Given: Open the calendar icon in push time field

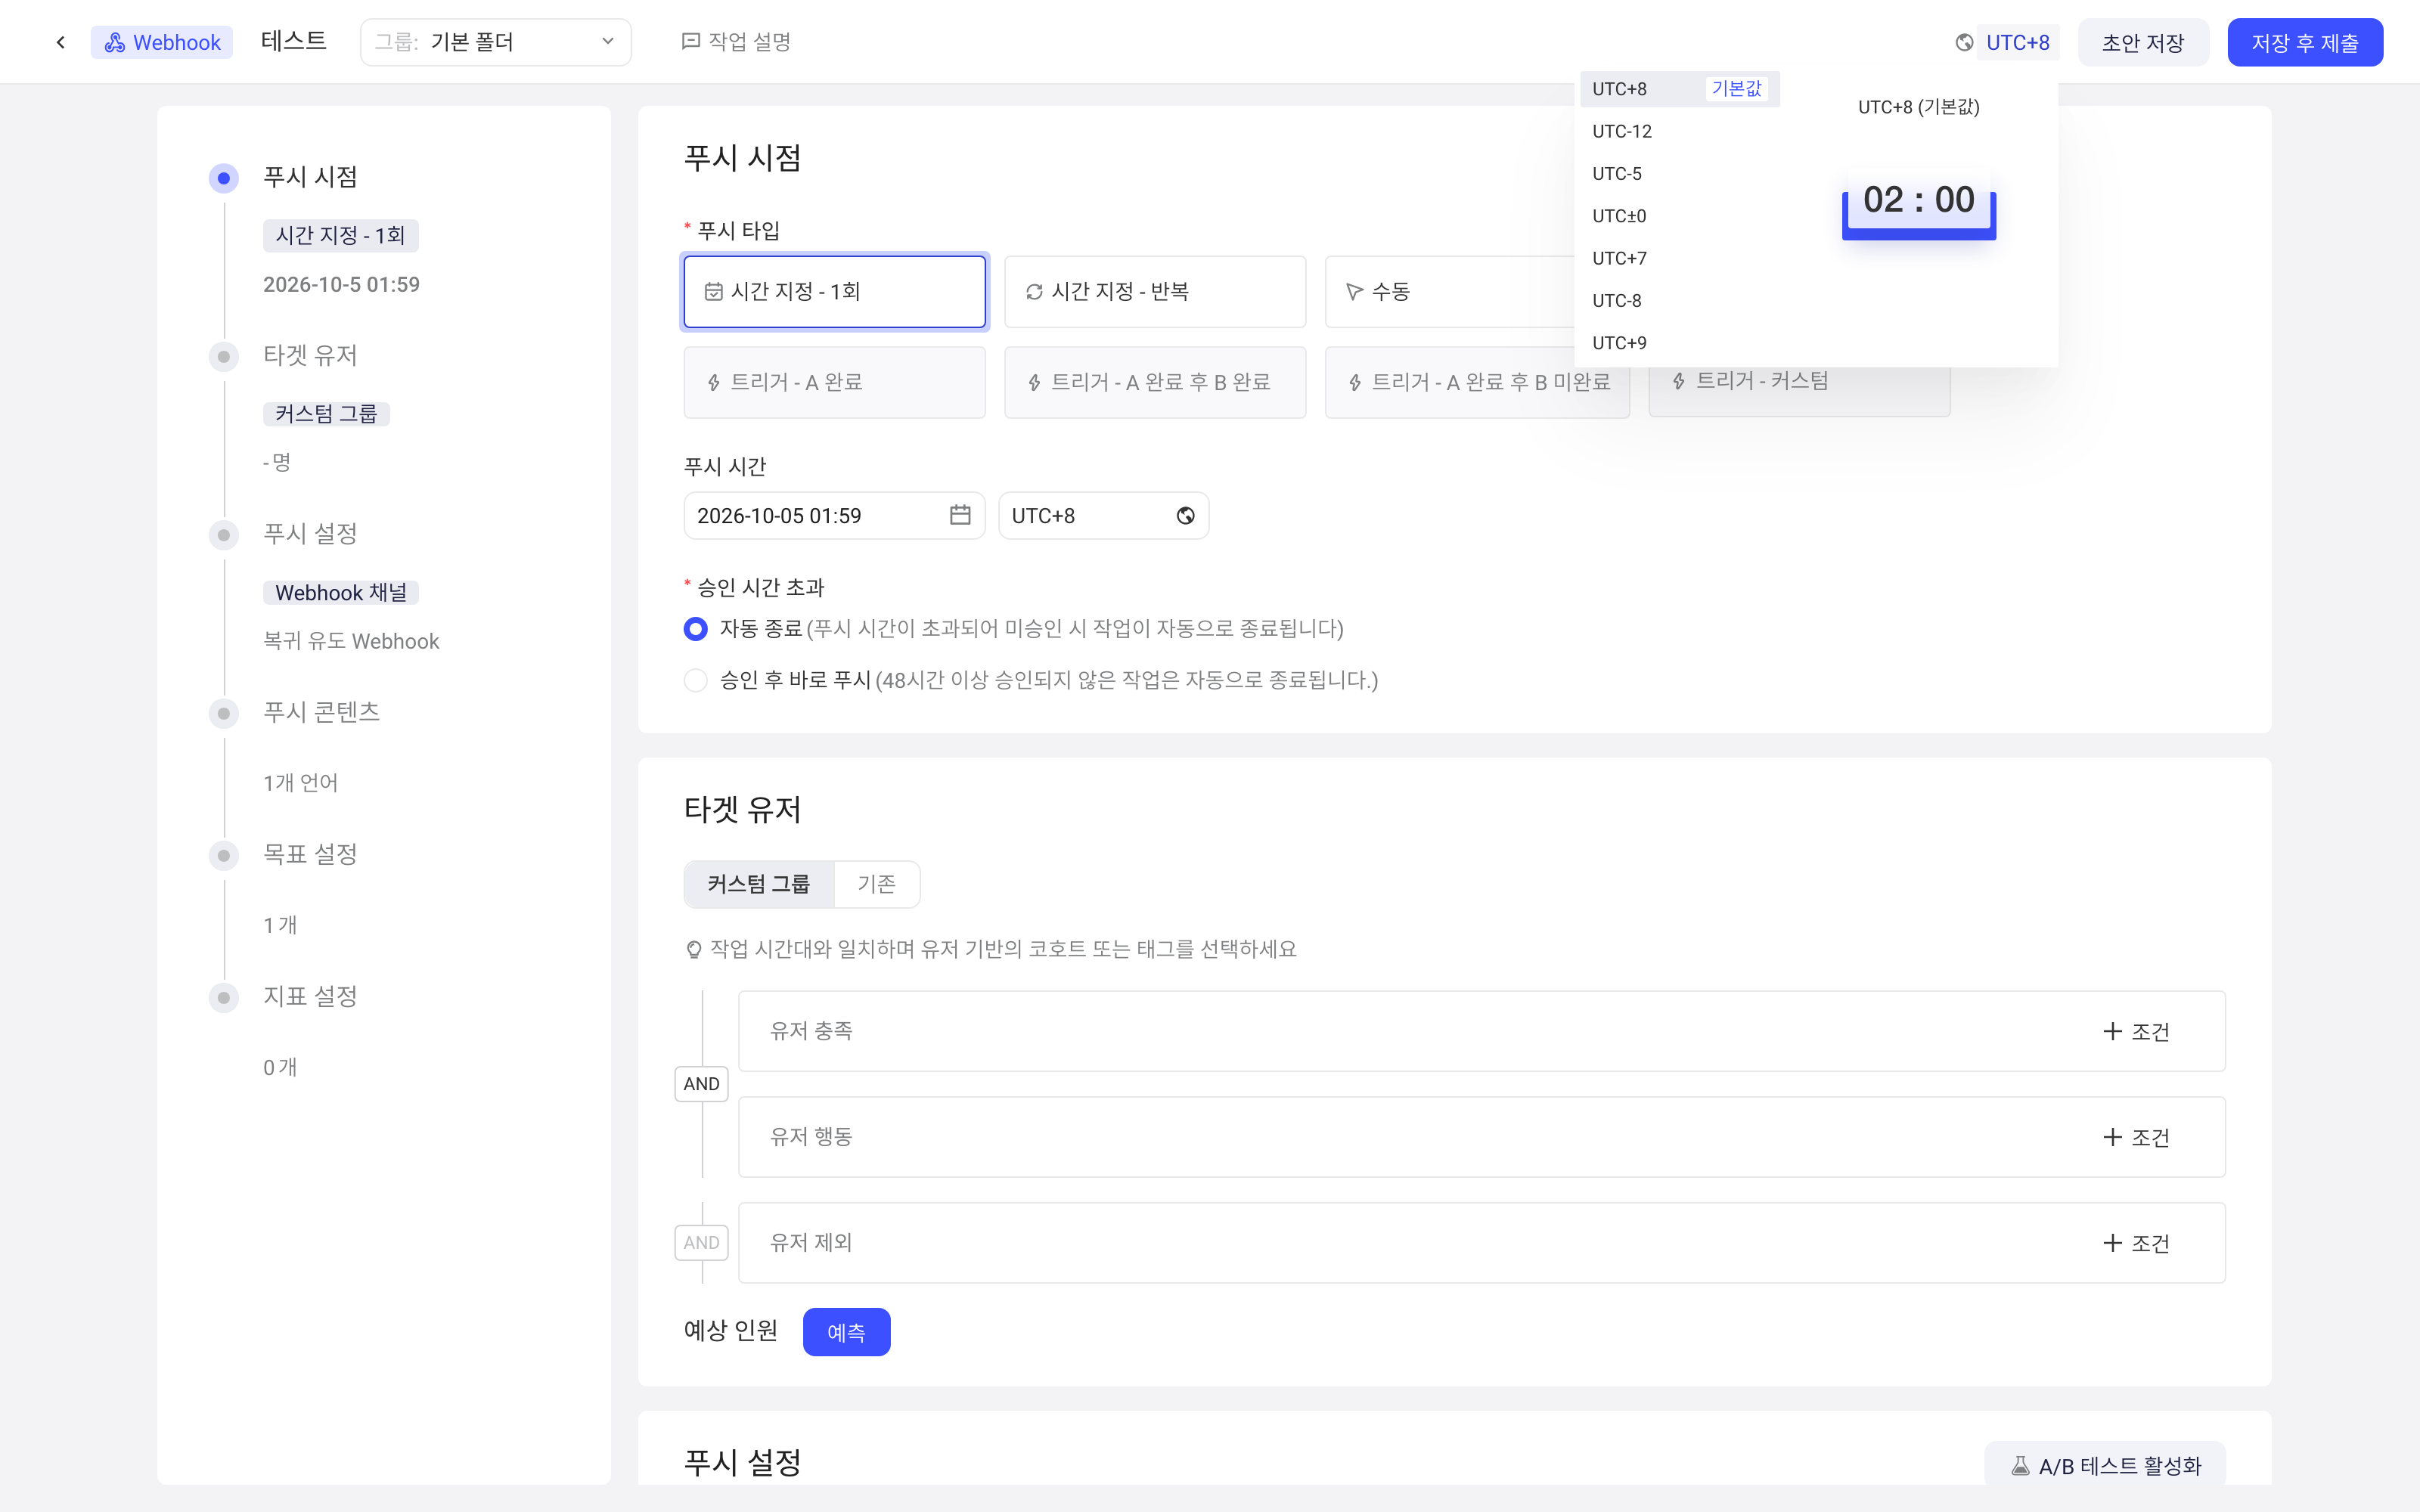Looking at the screenshot, I should tap(960, 515).
